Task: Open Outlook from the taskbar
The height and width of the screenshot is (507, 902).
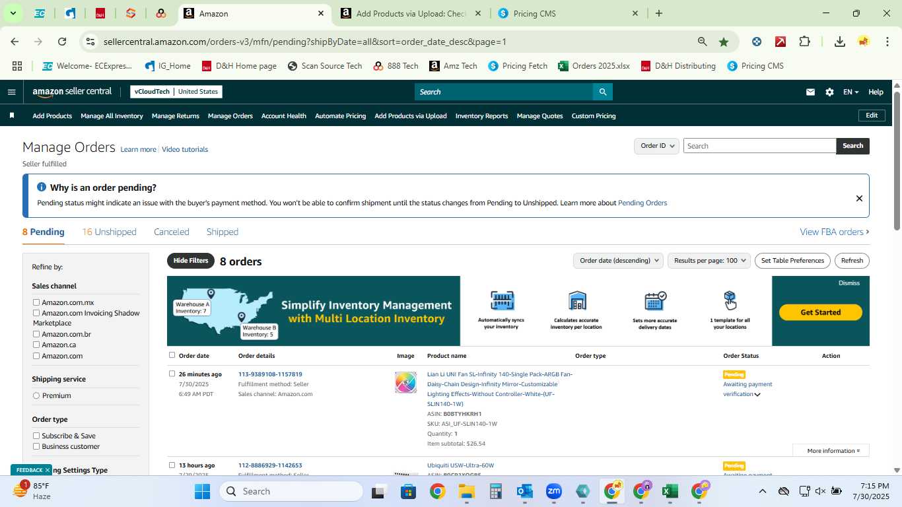Action: click(525, 491)
